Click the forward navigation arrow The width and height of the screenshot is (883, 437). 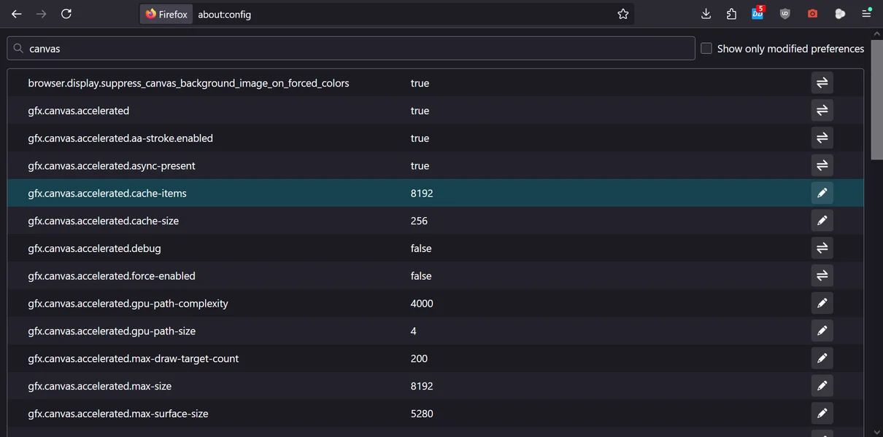pyautogui.click(x=42, y=14)
